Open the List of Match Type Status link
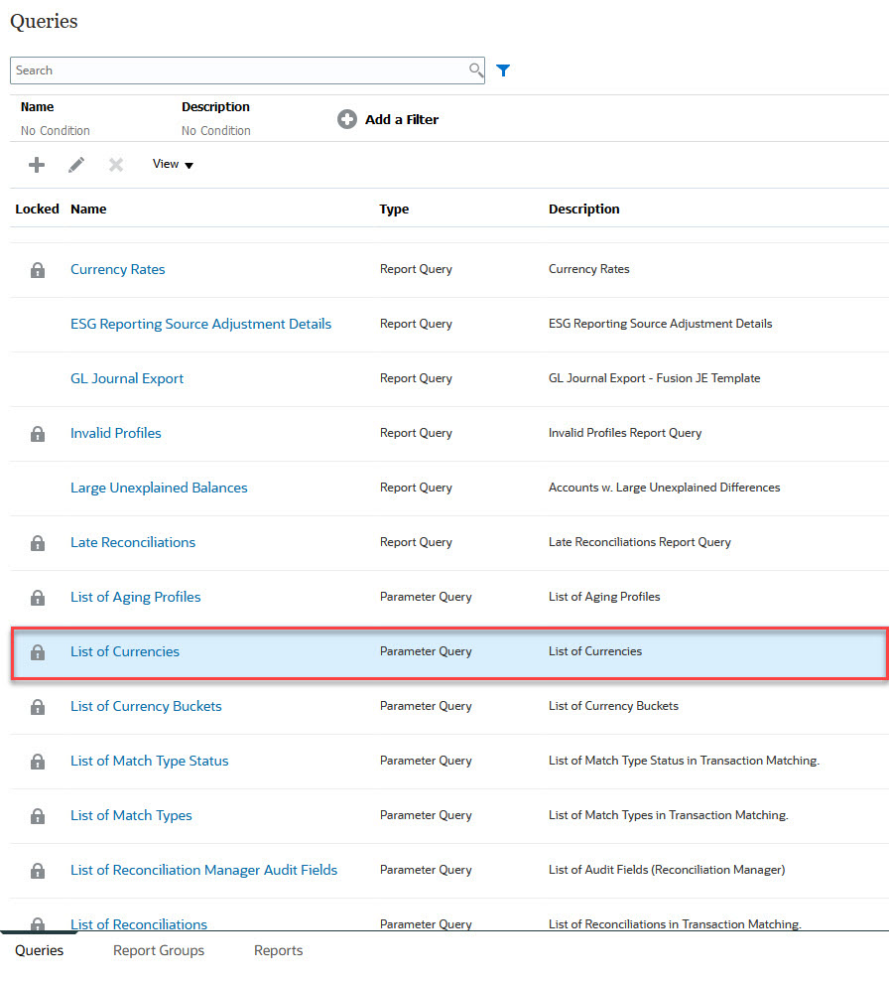Image resolution: width=889 pixels, height=981 pixels. [150, 761]
